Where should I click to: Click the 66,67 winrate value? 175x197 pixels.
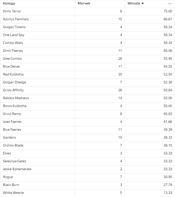point(168,19)
